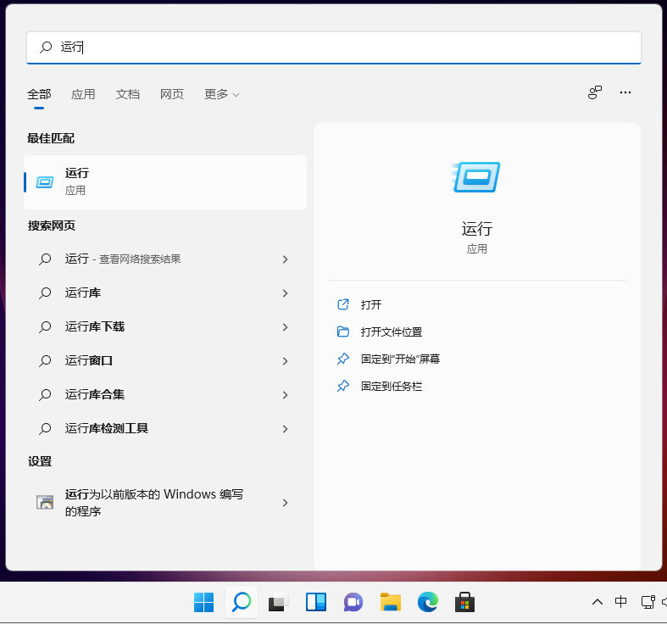Click 打开 to launch the Run app
The height and width of the screenshot is (624, 667).
click(371, 304)
